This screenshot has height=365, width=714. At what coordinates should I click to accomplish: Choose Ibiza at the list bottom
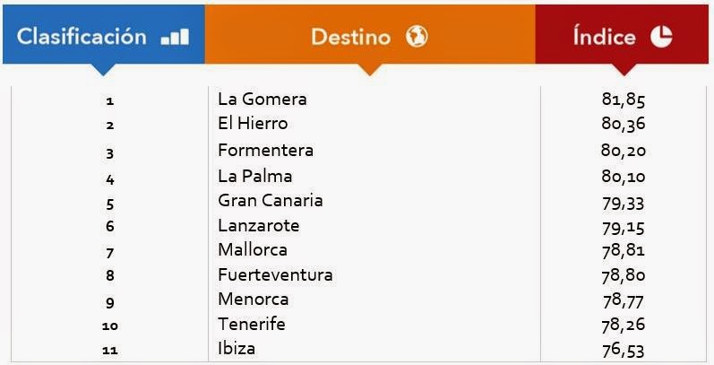tap(237, 349)
